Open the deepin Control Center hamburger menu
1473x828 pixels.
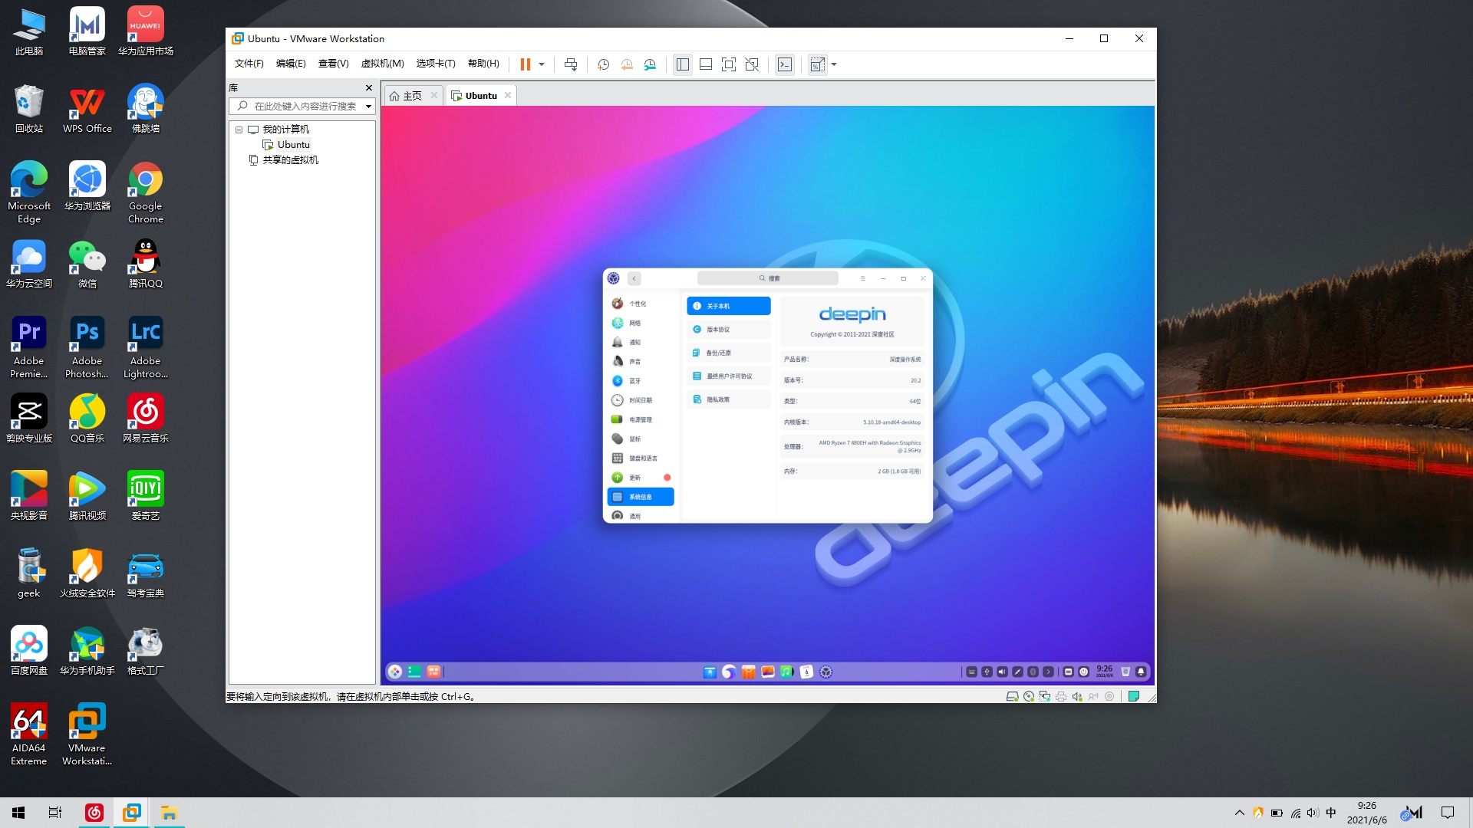863,278
